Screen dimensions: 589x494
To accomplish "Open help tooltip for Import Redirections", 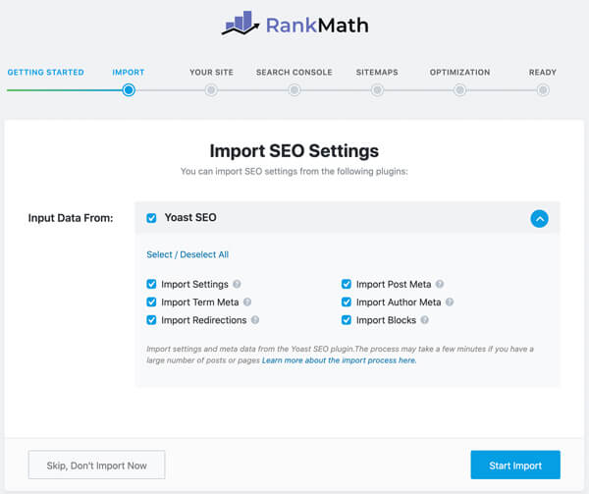I will [x=255, y=320].
